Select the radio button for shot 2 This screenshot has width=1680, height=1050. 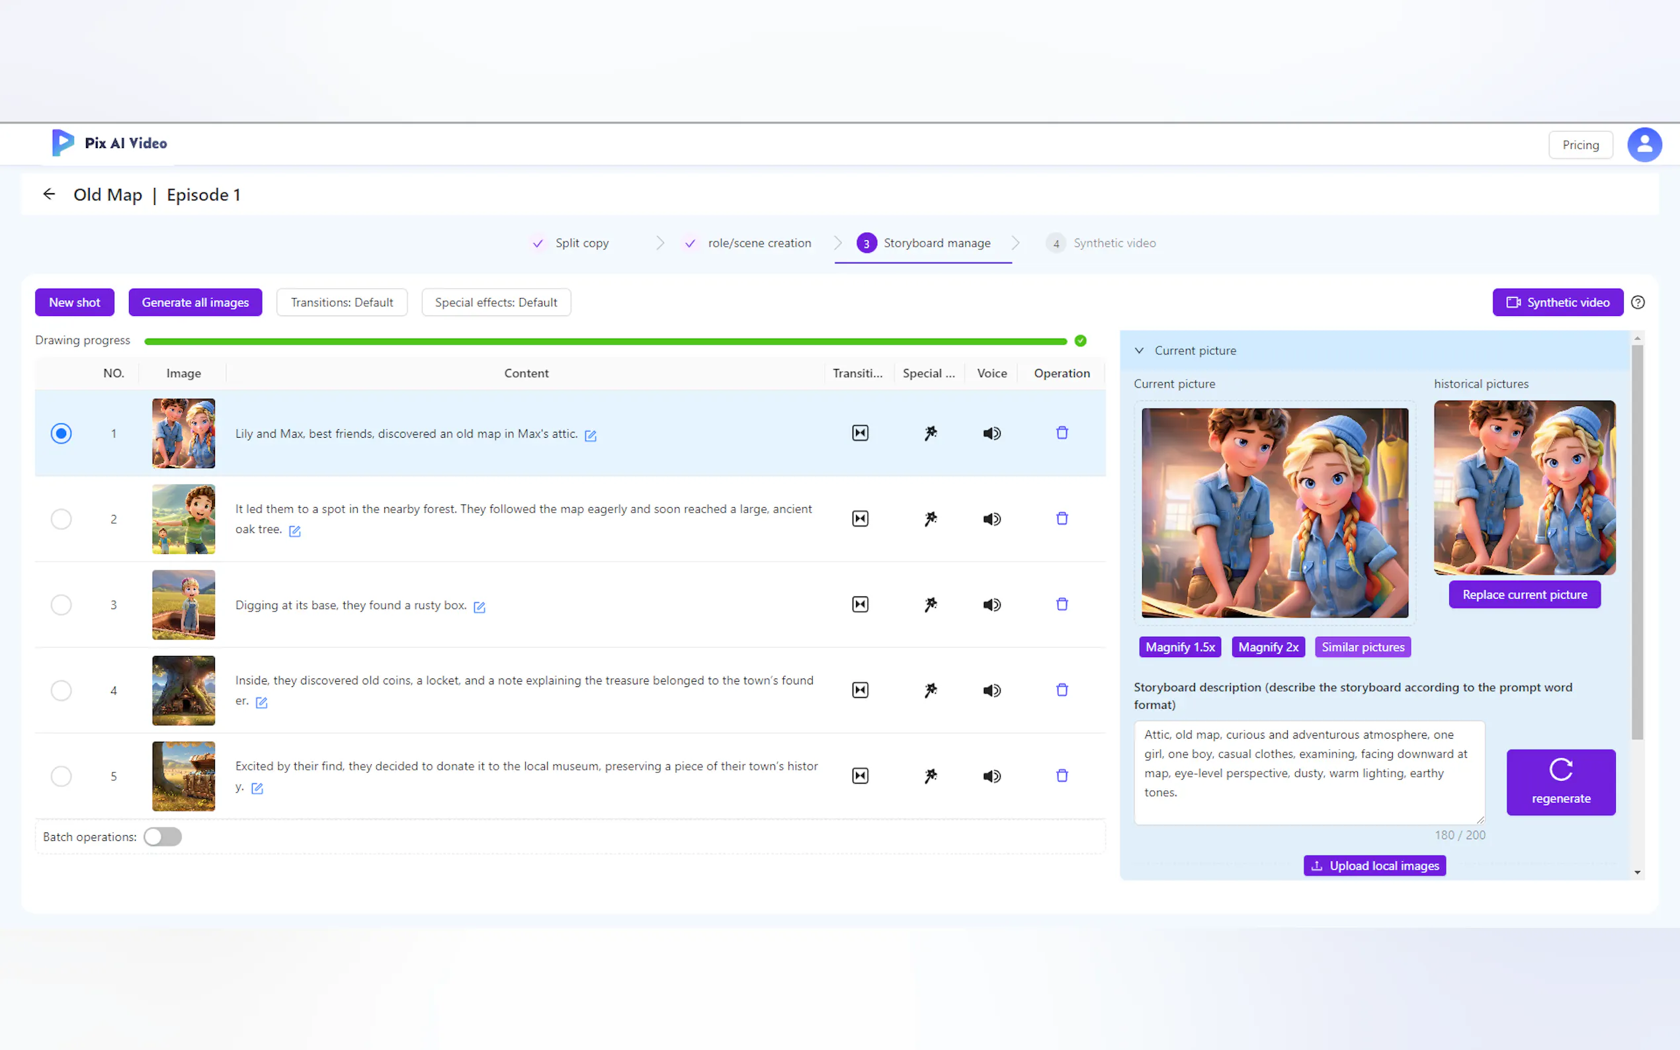61,519
